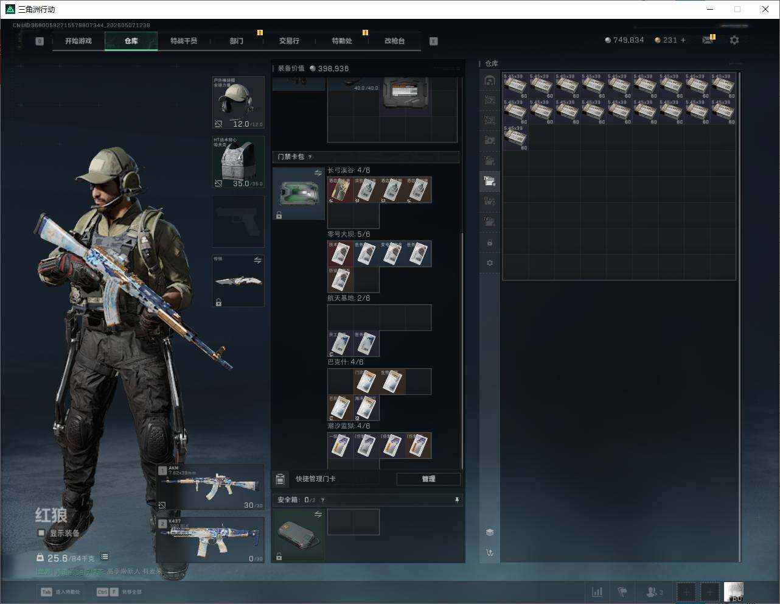This screenshot has height=604, width=780.
Task: Select the AKM primary weapon slot
Action: (211, 487)
